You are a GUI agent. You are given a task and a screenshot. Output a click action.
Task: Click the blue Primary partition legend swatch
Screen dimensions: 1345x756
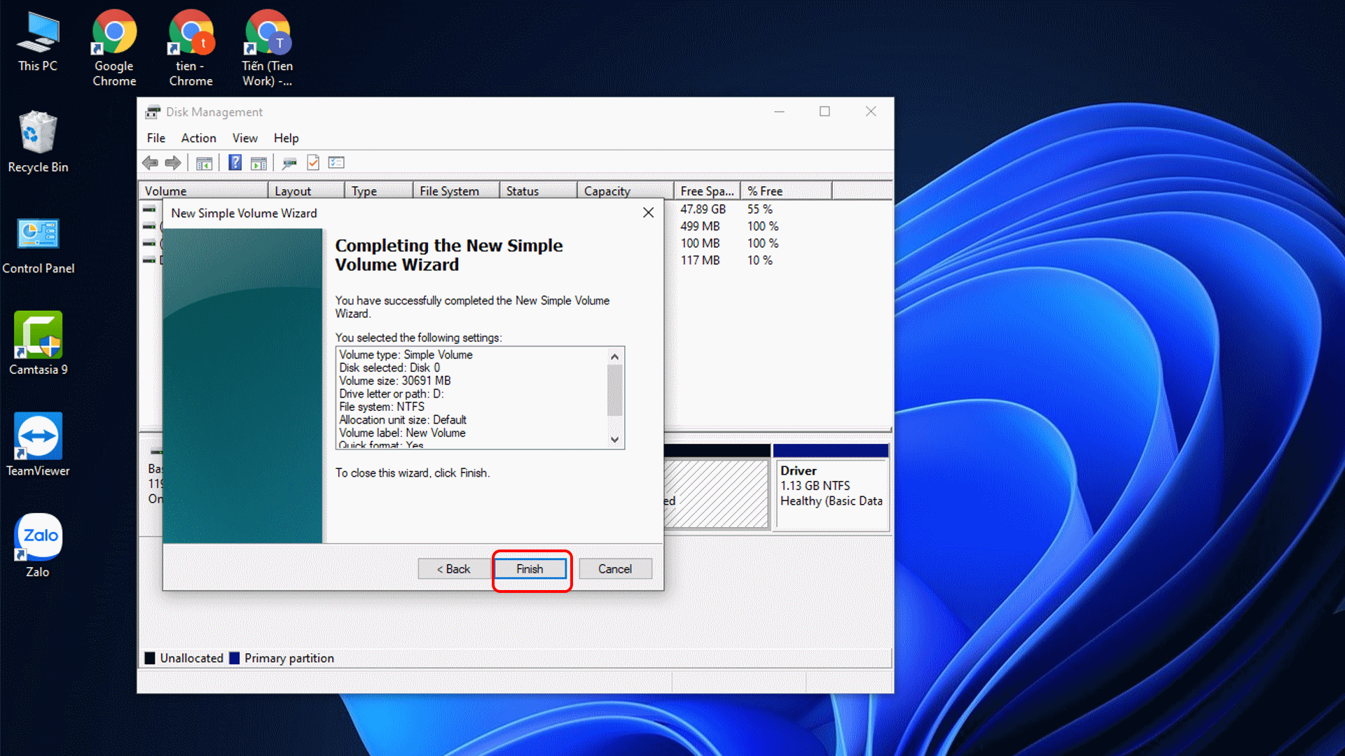pos(235,658)
